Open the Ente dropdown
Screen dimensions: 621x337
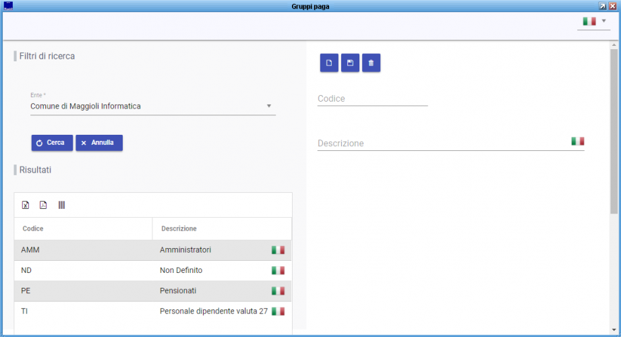pos(153,106)
